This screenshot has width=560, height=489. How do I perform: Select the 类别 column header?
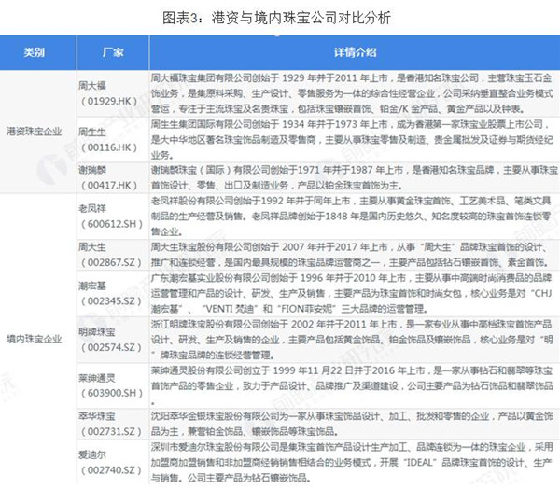pos(39,49)
